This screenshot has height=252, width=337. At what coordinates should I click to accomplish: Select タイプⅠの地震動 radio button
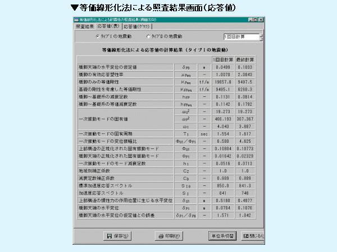pos(97,37)
